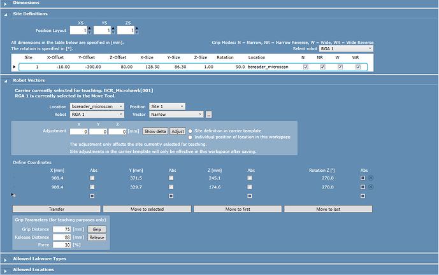Toggle the N grip mode checkbox
This screenshot has width=439, height=275.
306,67
